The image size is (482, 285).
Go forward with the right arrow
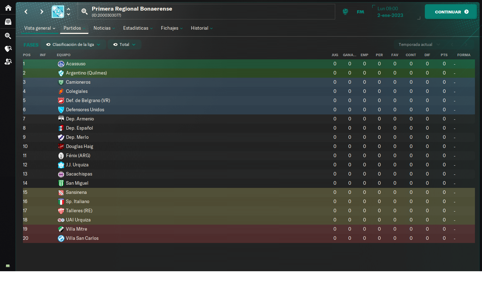tap(42, 12)
